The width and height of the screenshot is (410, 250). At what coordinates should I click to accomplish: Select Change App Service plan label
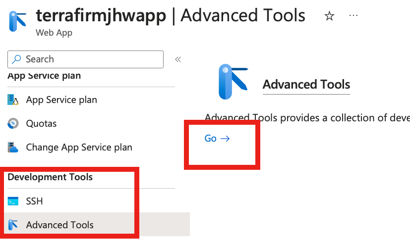79,147
